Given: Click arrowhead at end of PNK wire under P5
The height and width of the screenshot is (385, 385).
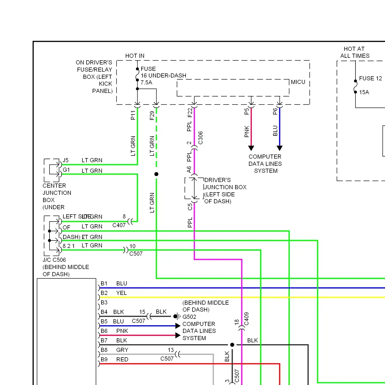Looking at the screenshot, I should [251, 148].
